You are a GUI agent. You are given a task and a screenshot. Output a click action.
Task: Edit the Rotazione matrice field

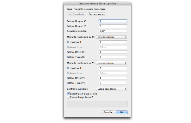[x=113, y=31]
